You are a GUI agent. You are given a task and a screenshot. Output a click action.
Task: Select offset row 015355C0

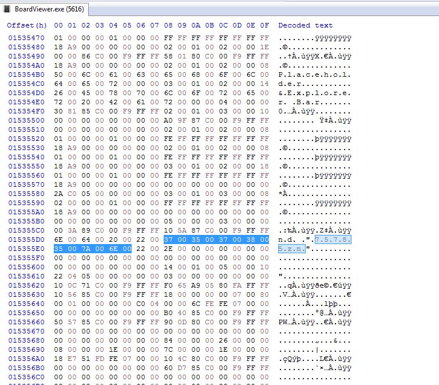(x=26, y=231)
